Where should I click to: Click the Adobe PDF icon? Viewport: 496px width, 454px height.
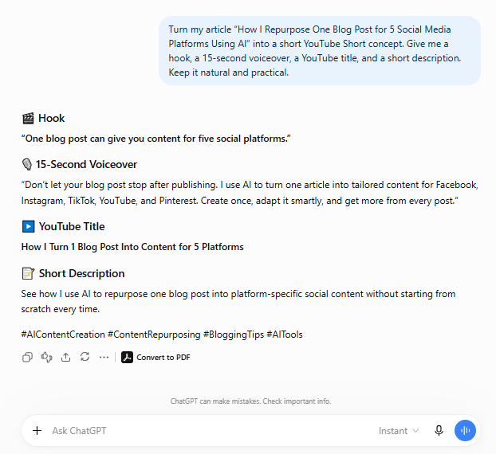(127, 358)
